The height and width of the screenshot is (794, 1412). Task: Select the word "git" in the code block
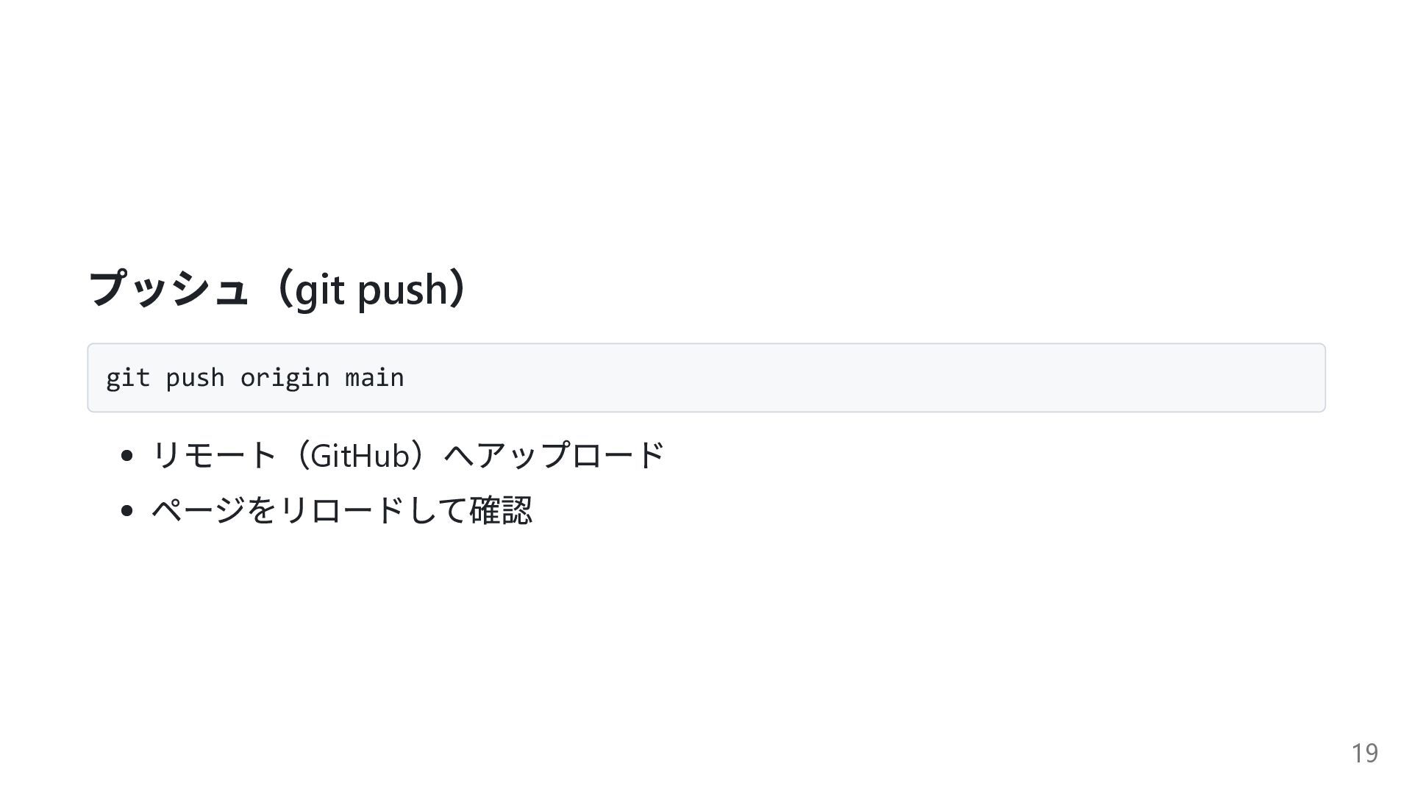[x=127, y=378]
